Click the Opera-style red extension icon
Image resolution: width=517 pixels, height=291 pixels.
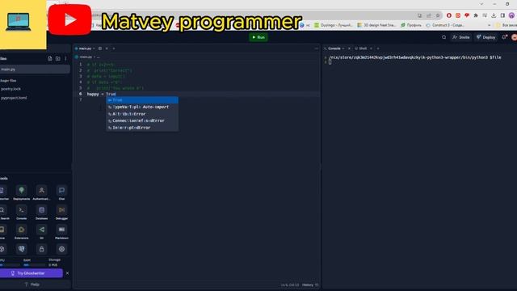(449, 15)
